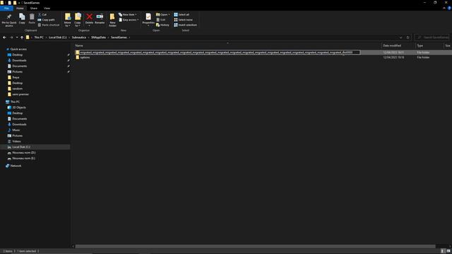Switch to Details view in status bar
The image size is (452, 254).
coord(443,251)
